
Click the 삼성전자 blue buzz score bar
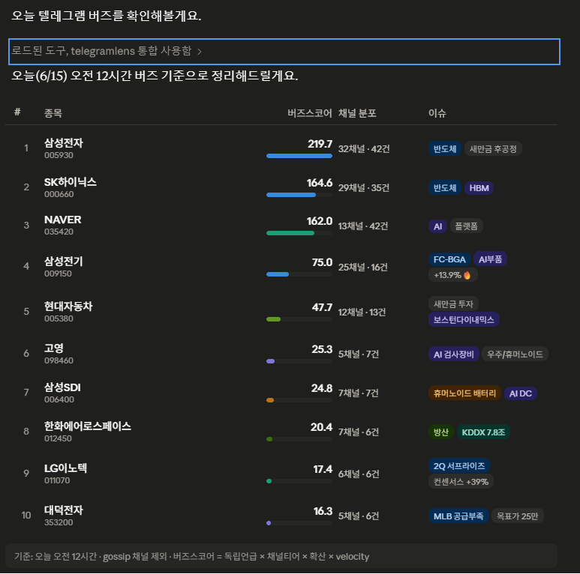click(299, 157)
